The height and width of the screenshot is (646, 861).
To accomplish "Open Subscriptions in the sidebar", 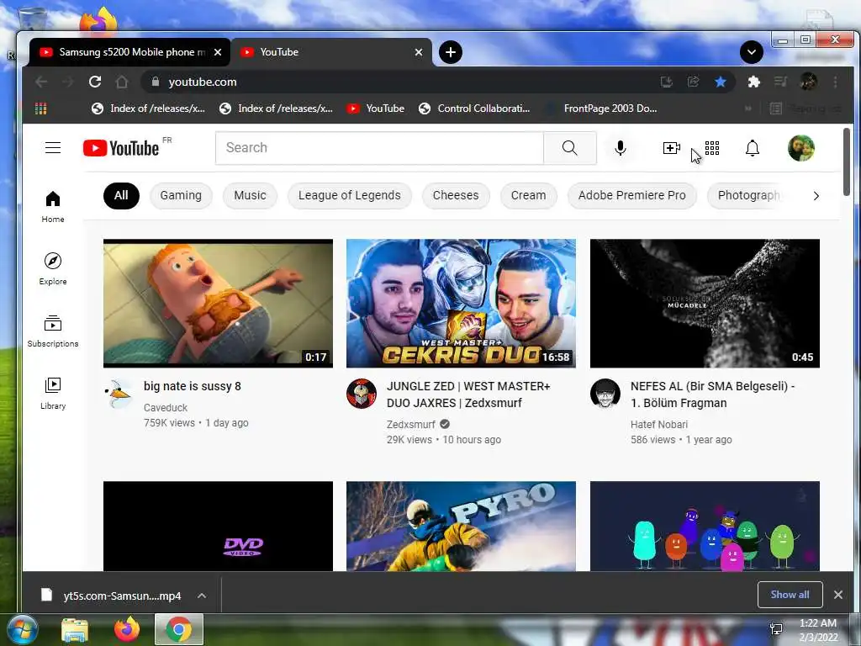I will (53, 331).
